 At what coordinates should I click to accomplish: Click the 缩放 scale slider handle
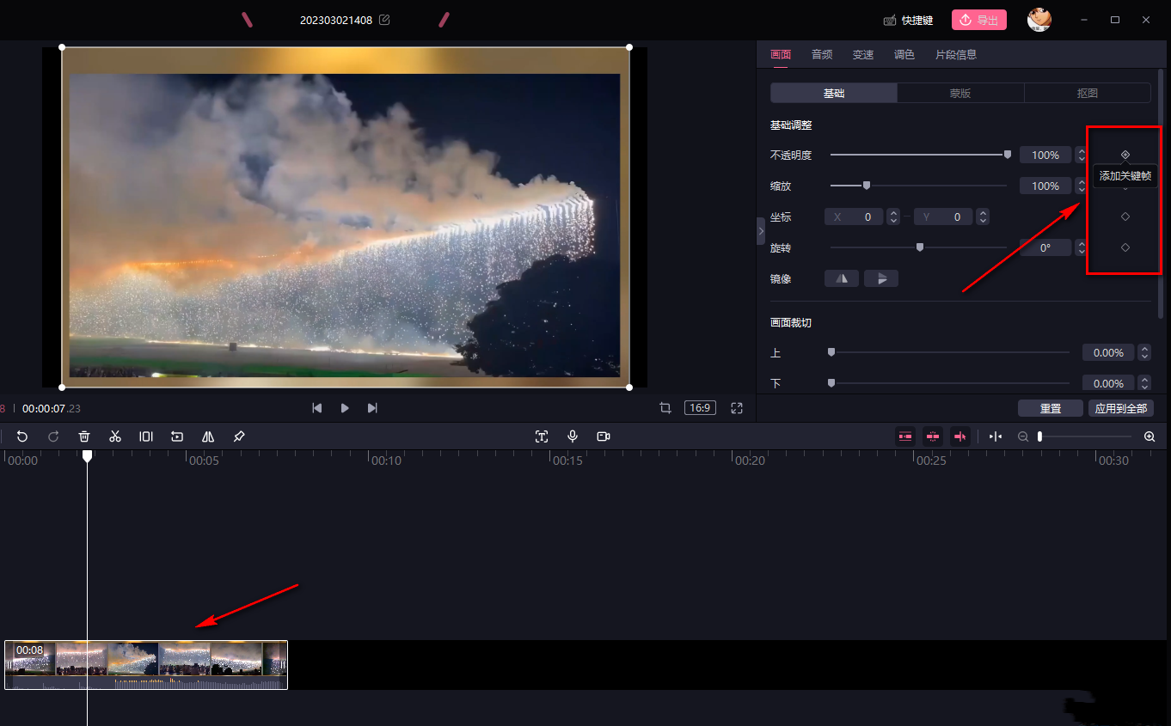(867, 186)
